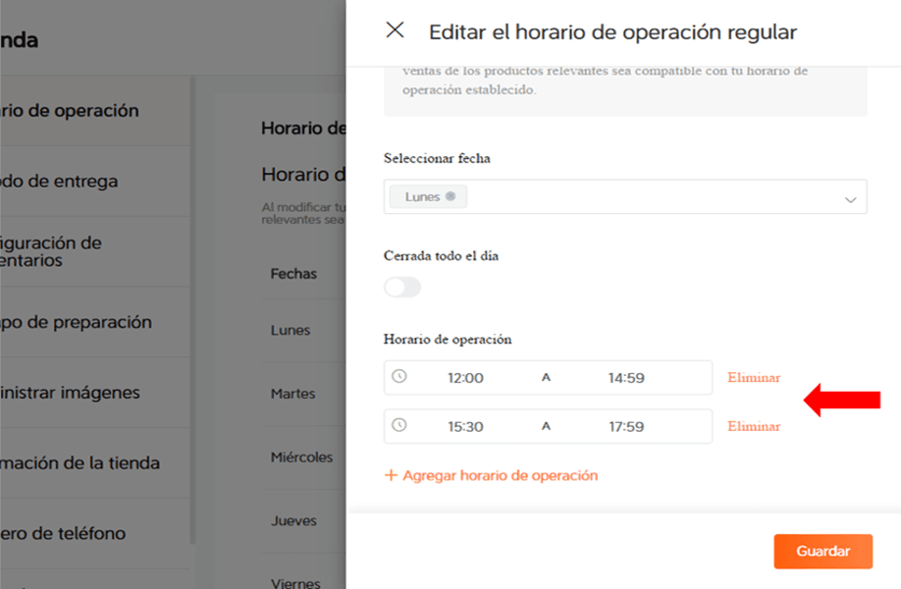Viewport: 901px width, 589px height.
Task: Close the edit dialog with the X icon
Action: point(396,30)
